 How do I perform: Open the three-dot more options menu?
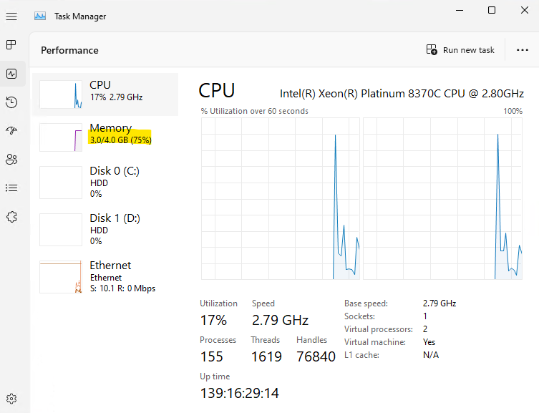(x=522, y=50)
